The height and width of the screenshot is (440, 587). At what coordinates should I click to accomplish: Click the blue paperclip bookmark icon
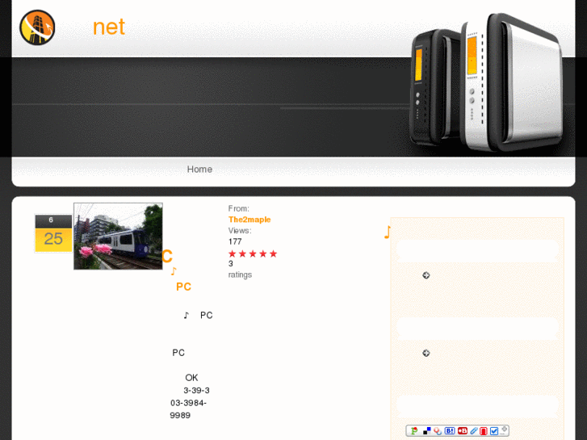coord(474,431)
